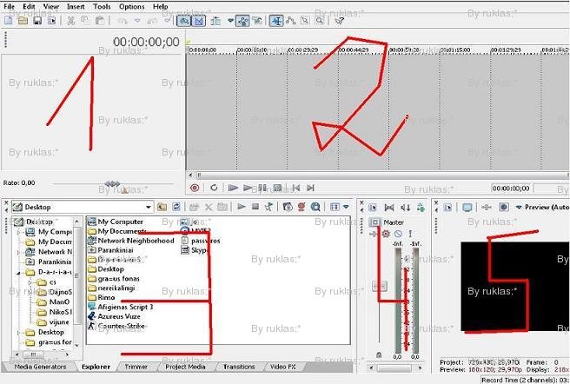570x384 pixels.
Task: Open the Views dropdown arrow in Explorer
Action: coord(346,208)
